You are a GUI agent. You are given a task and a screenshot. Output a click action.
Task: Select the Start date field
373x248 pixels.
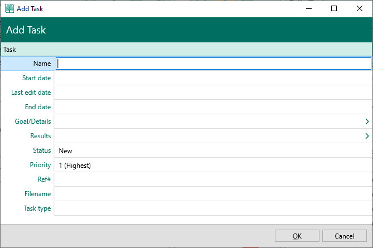[x=213, y=78]
